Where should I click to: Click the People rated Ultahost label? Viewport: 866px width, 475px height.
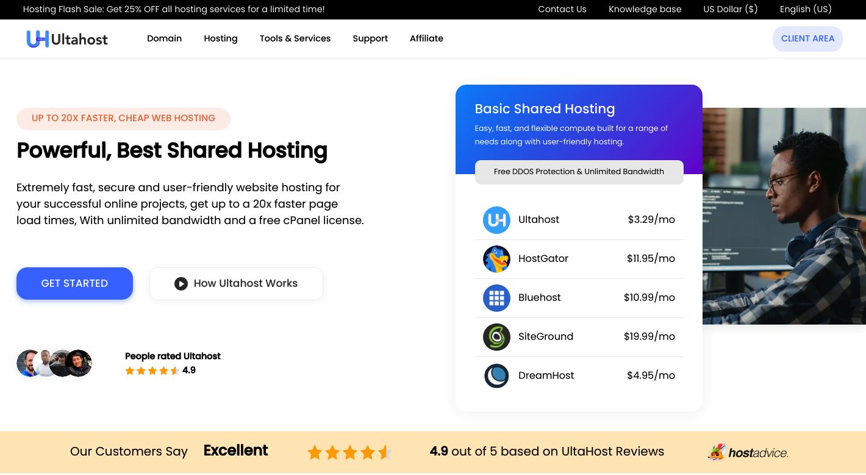click(173, 356)
